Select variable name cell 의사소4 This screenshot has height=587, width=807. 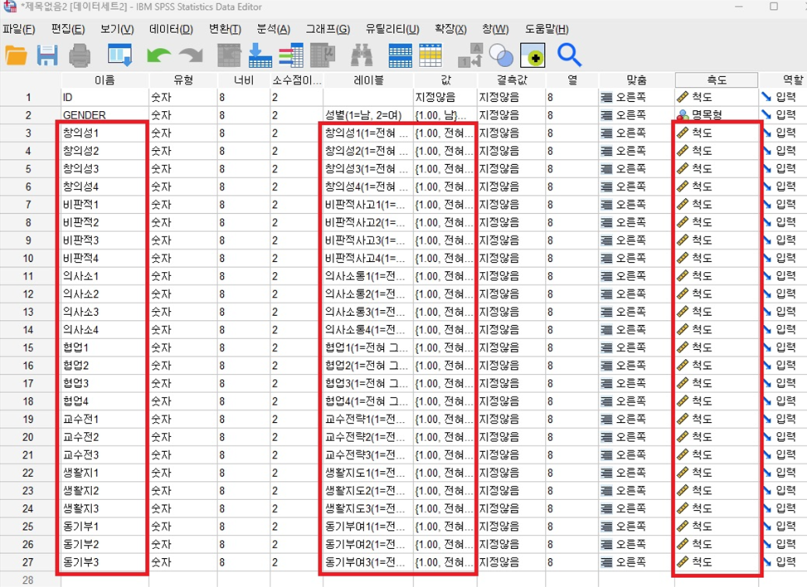click(105, 330)
